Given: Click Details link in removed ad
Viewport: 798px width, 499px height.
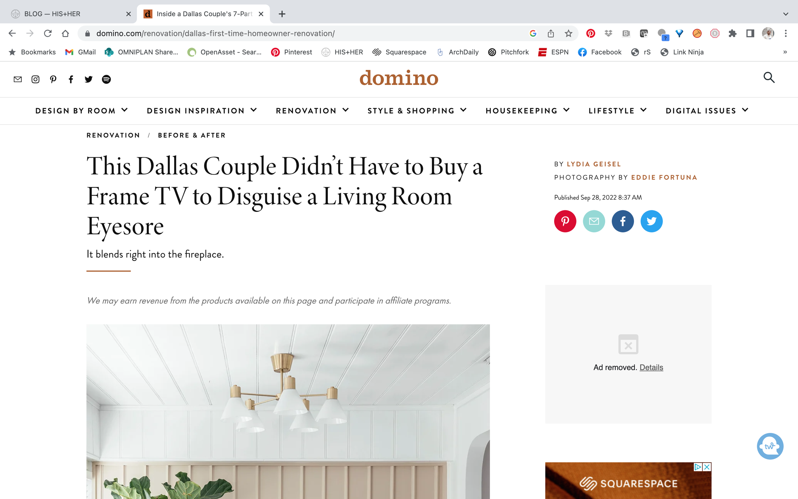Looking at the screenshot, I should click(651, 367).
